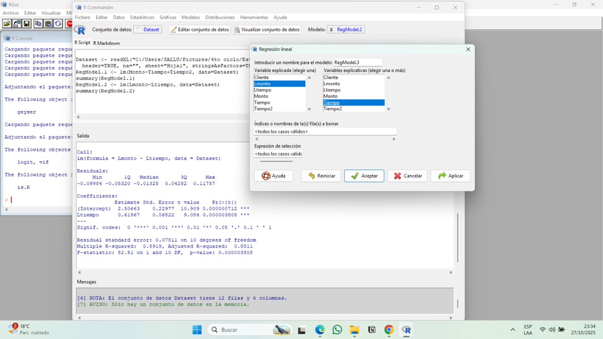Click the load workspace icon in RGui toolbar
Screen dimensions: 603x339
[17, 23]
